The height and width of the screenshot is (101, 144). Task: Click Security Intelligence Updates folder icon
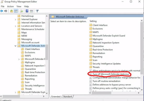(91, 64)
